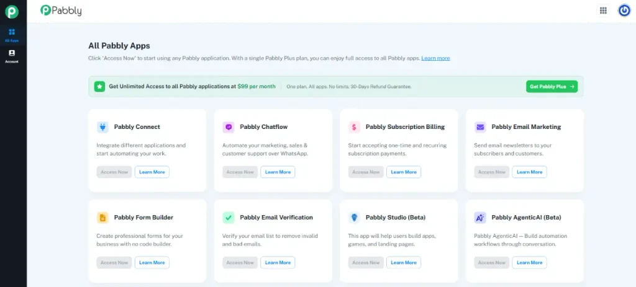
Task: Click the Pabbly Studio lightbulb icon
Action: click(x=354, y=218)
